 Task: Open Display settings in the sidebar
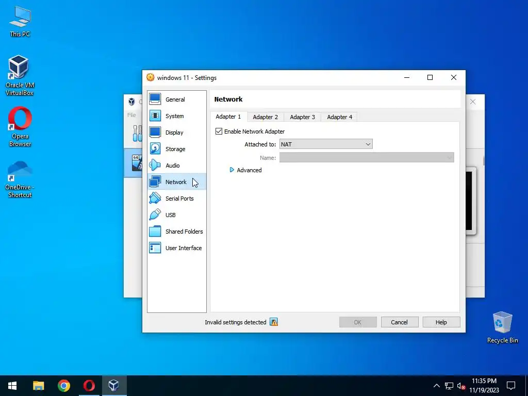tap(176, 133)
